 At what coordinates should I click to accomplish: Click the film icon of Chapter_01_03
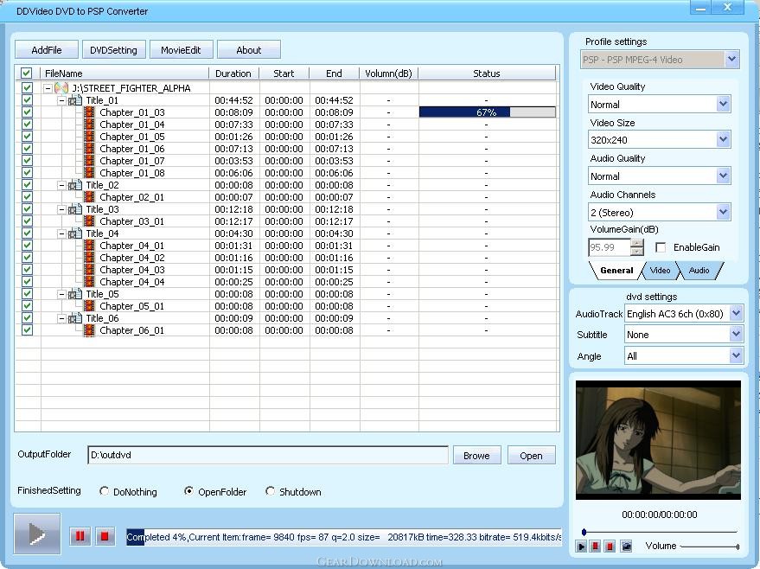tap(89, 112)
